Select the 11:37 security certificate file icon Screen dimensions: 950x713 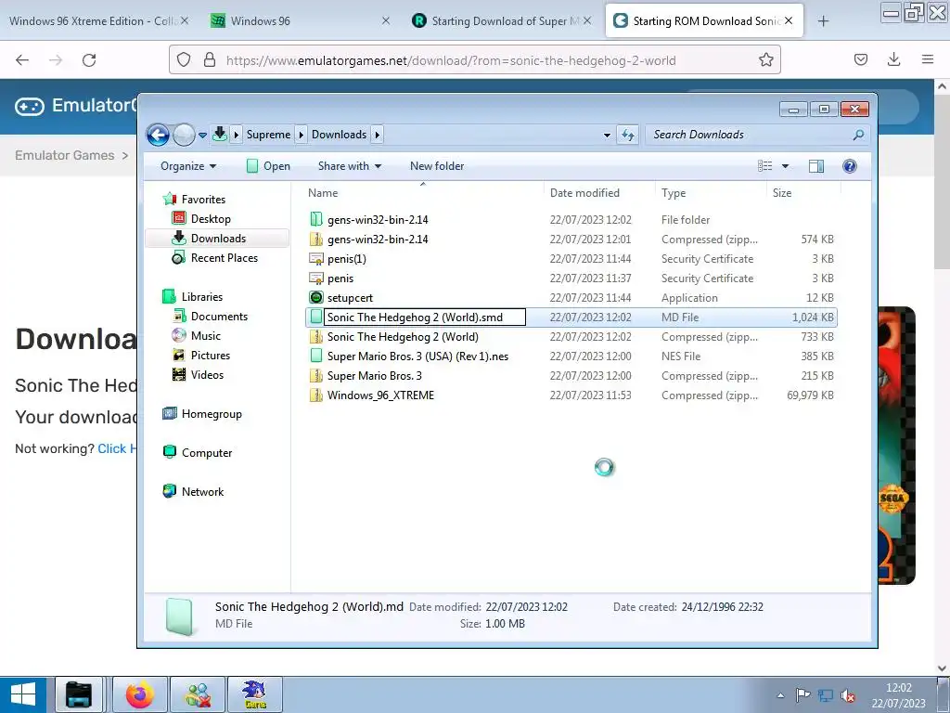[x=316, y=279]
